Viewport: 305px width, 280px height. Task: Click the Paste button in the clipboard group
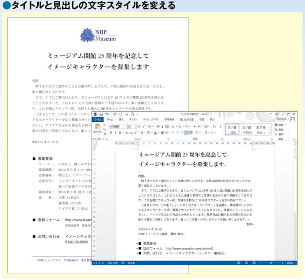[x=97, y=130]
